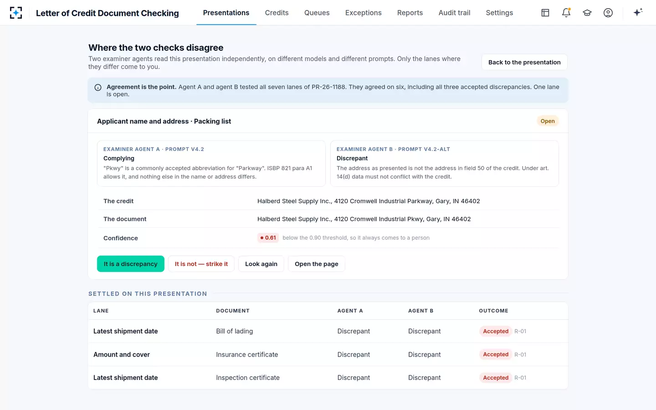Click Accepted badge in Inspection certificate row

point(496,378)
